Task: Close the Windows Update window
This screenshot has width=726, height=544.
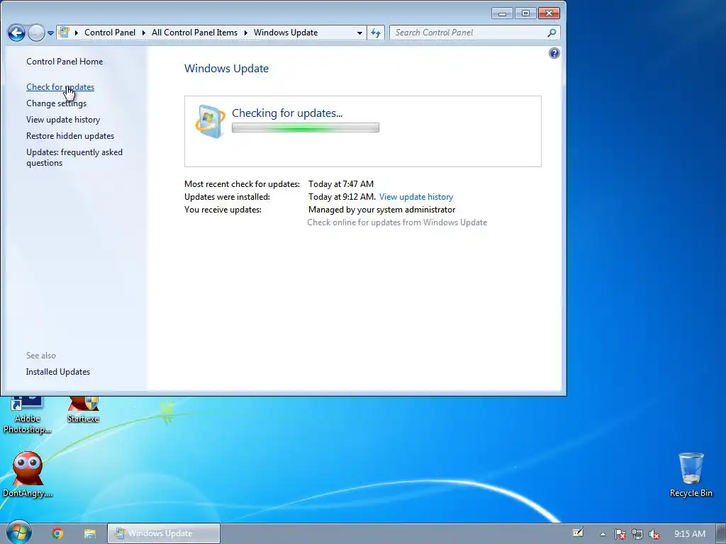Action: 549,13
